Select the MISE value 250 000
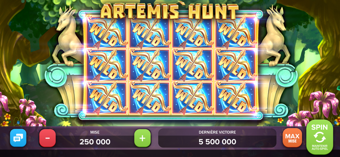The height and width of the screenshot is (157, 340). point(95,142)
